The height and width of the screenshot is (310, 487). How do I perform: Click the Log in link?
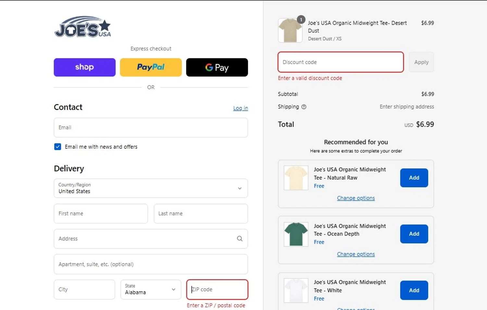(240, 108)
